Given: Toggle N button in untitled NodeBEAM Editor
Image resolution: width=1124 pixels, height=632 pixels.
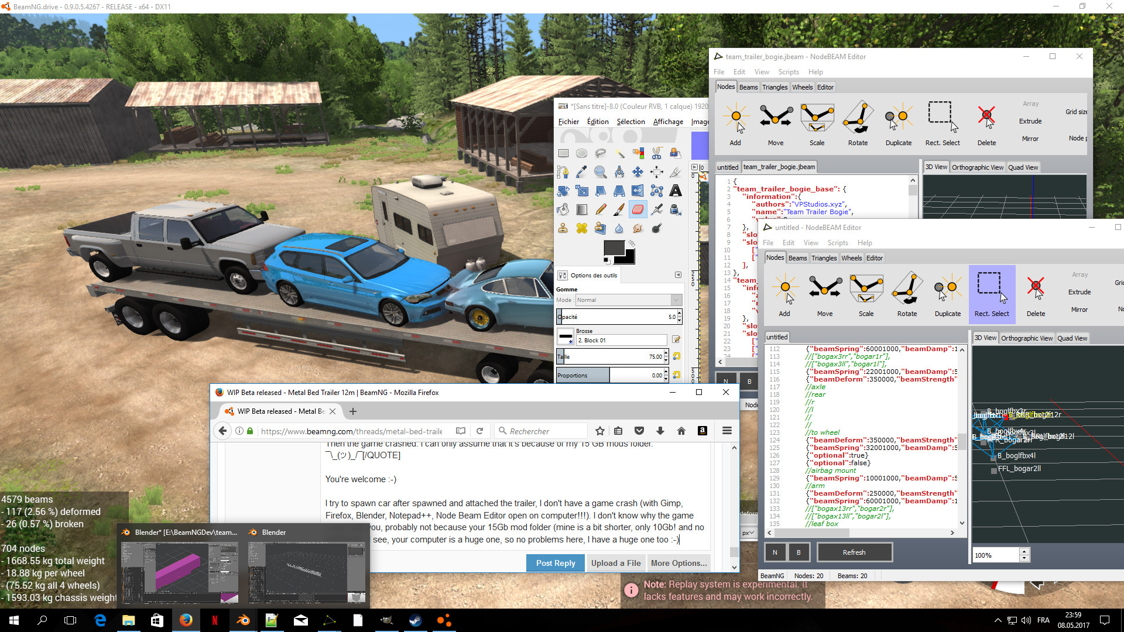Looking at the screenshot, I should (775, 552).
